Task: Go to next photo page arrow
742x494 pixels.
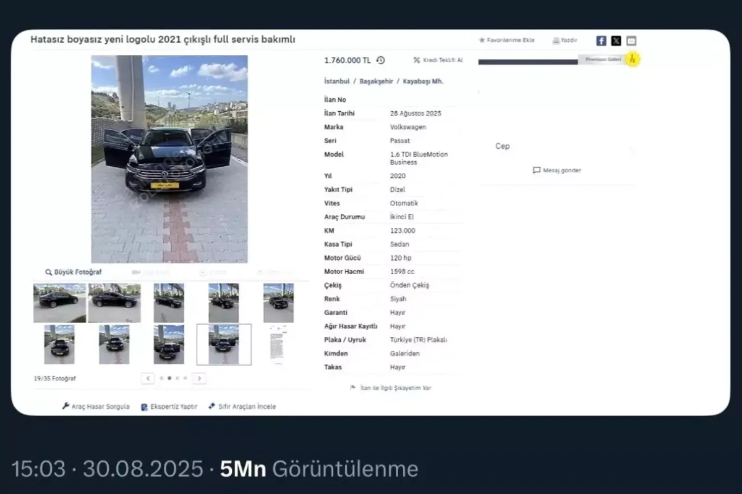Action: tap(199, 378)
